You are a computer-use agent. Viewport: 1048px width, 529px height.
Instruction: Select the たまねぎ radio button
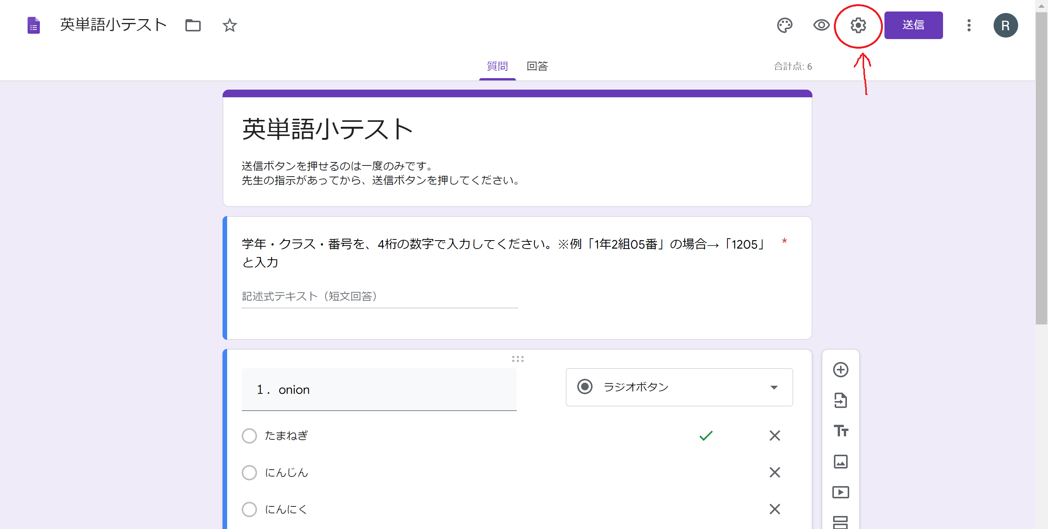[249, 436]
